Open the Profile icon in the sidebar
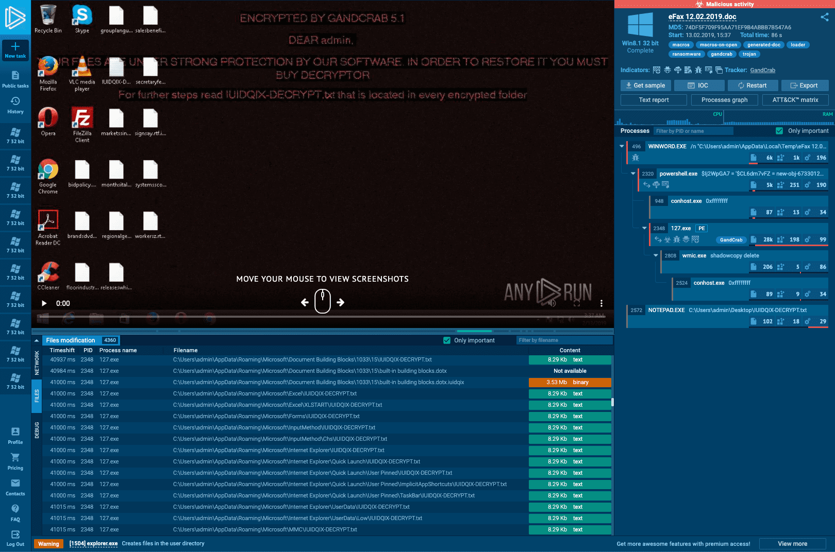 [x=15, y=432]
